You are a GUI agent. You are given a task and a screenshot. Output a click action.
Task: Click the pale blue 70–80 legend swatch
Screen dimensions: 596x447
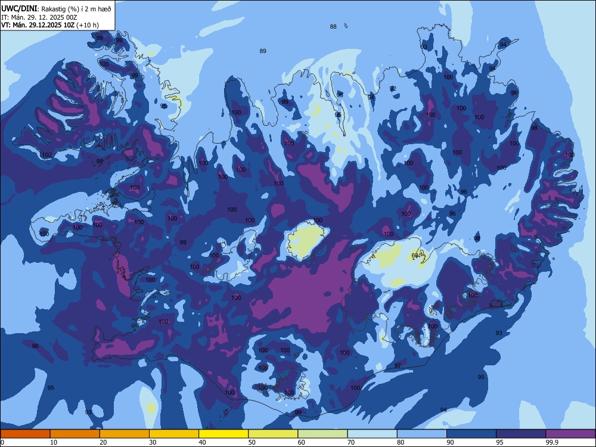pyautogui.click(x=372, y=434)
